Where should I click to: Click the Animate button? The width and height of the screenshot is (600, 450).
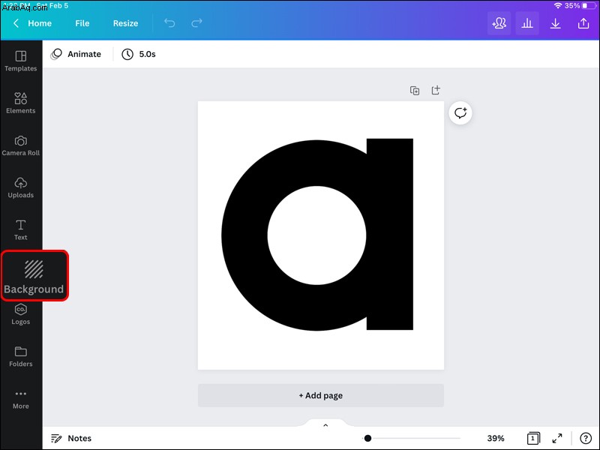pyautogui.click(x=76, y=54)
